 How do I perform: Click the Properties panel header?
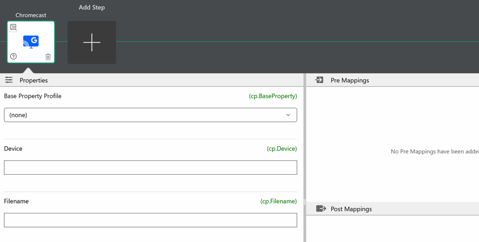152,80
